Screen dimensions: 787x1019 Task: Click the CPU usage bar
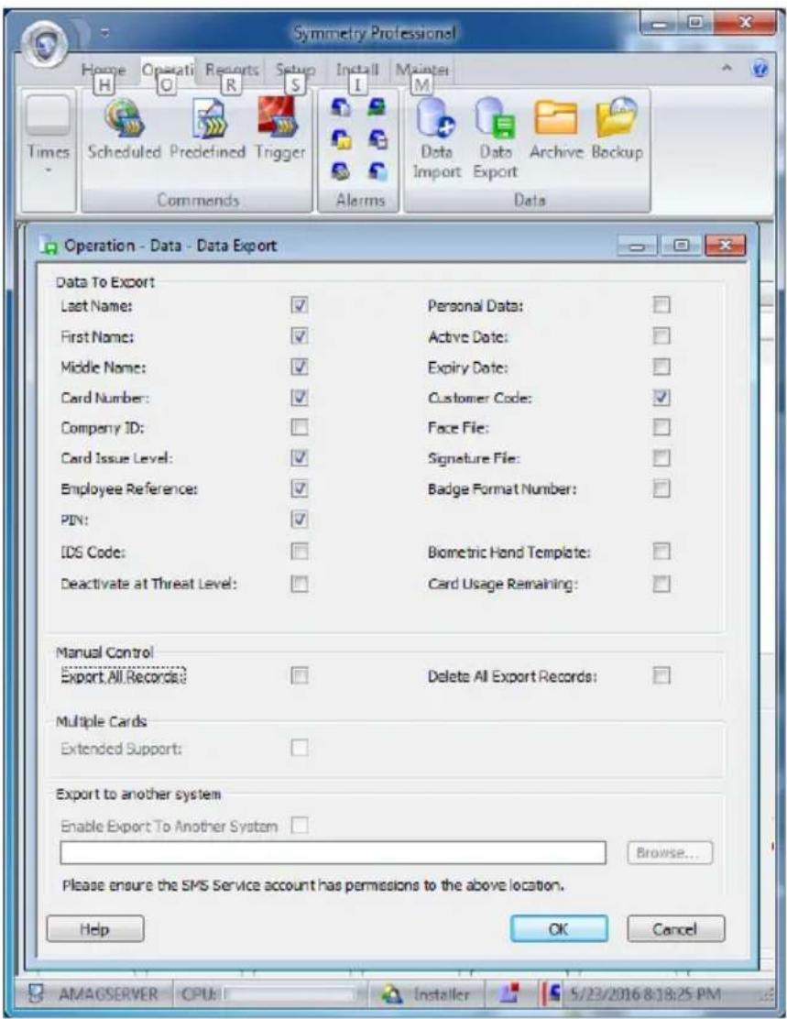(x=290, y=995)
